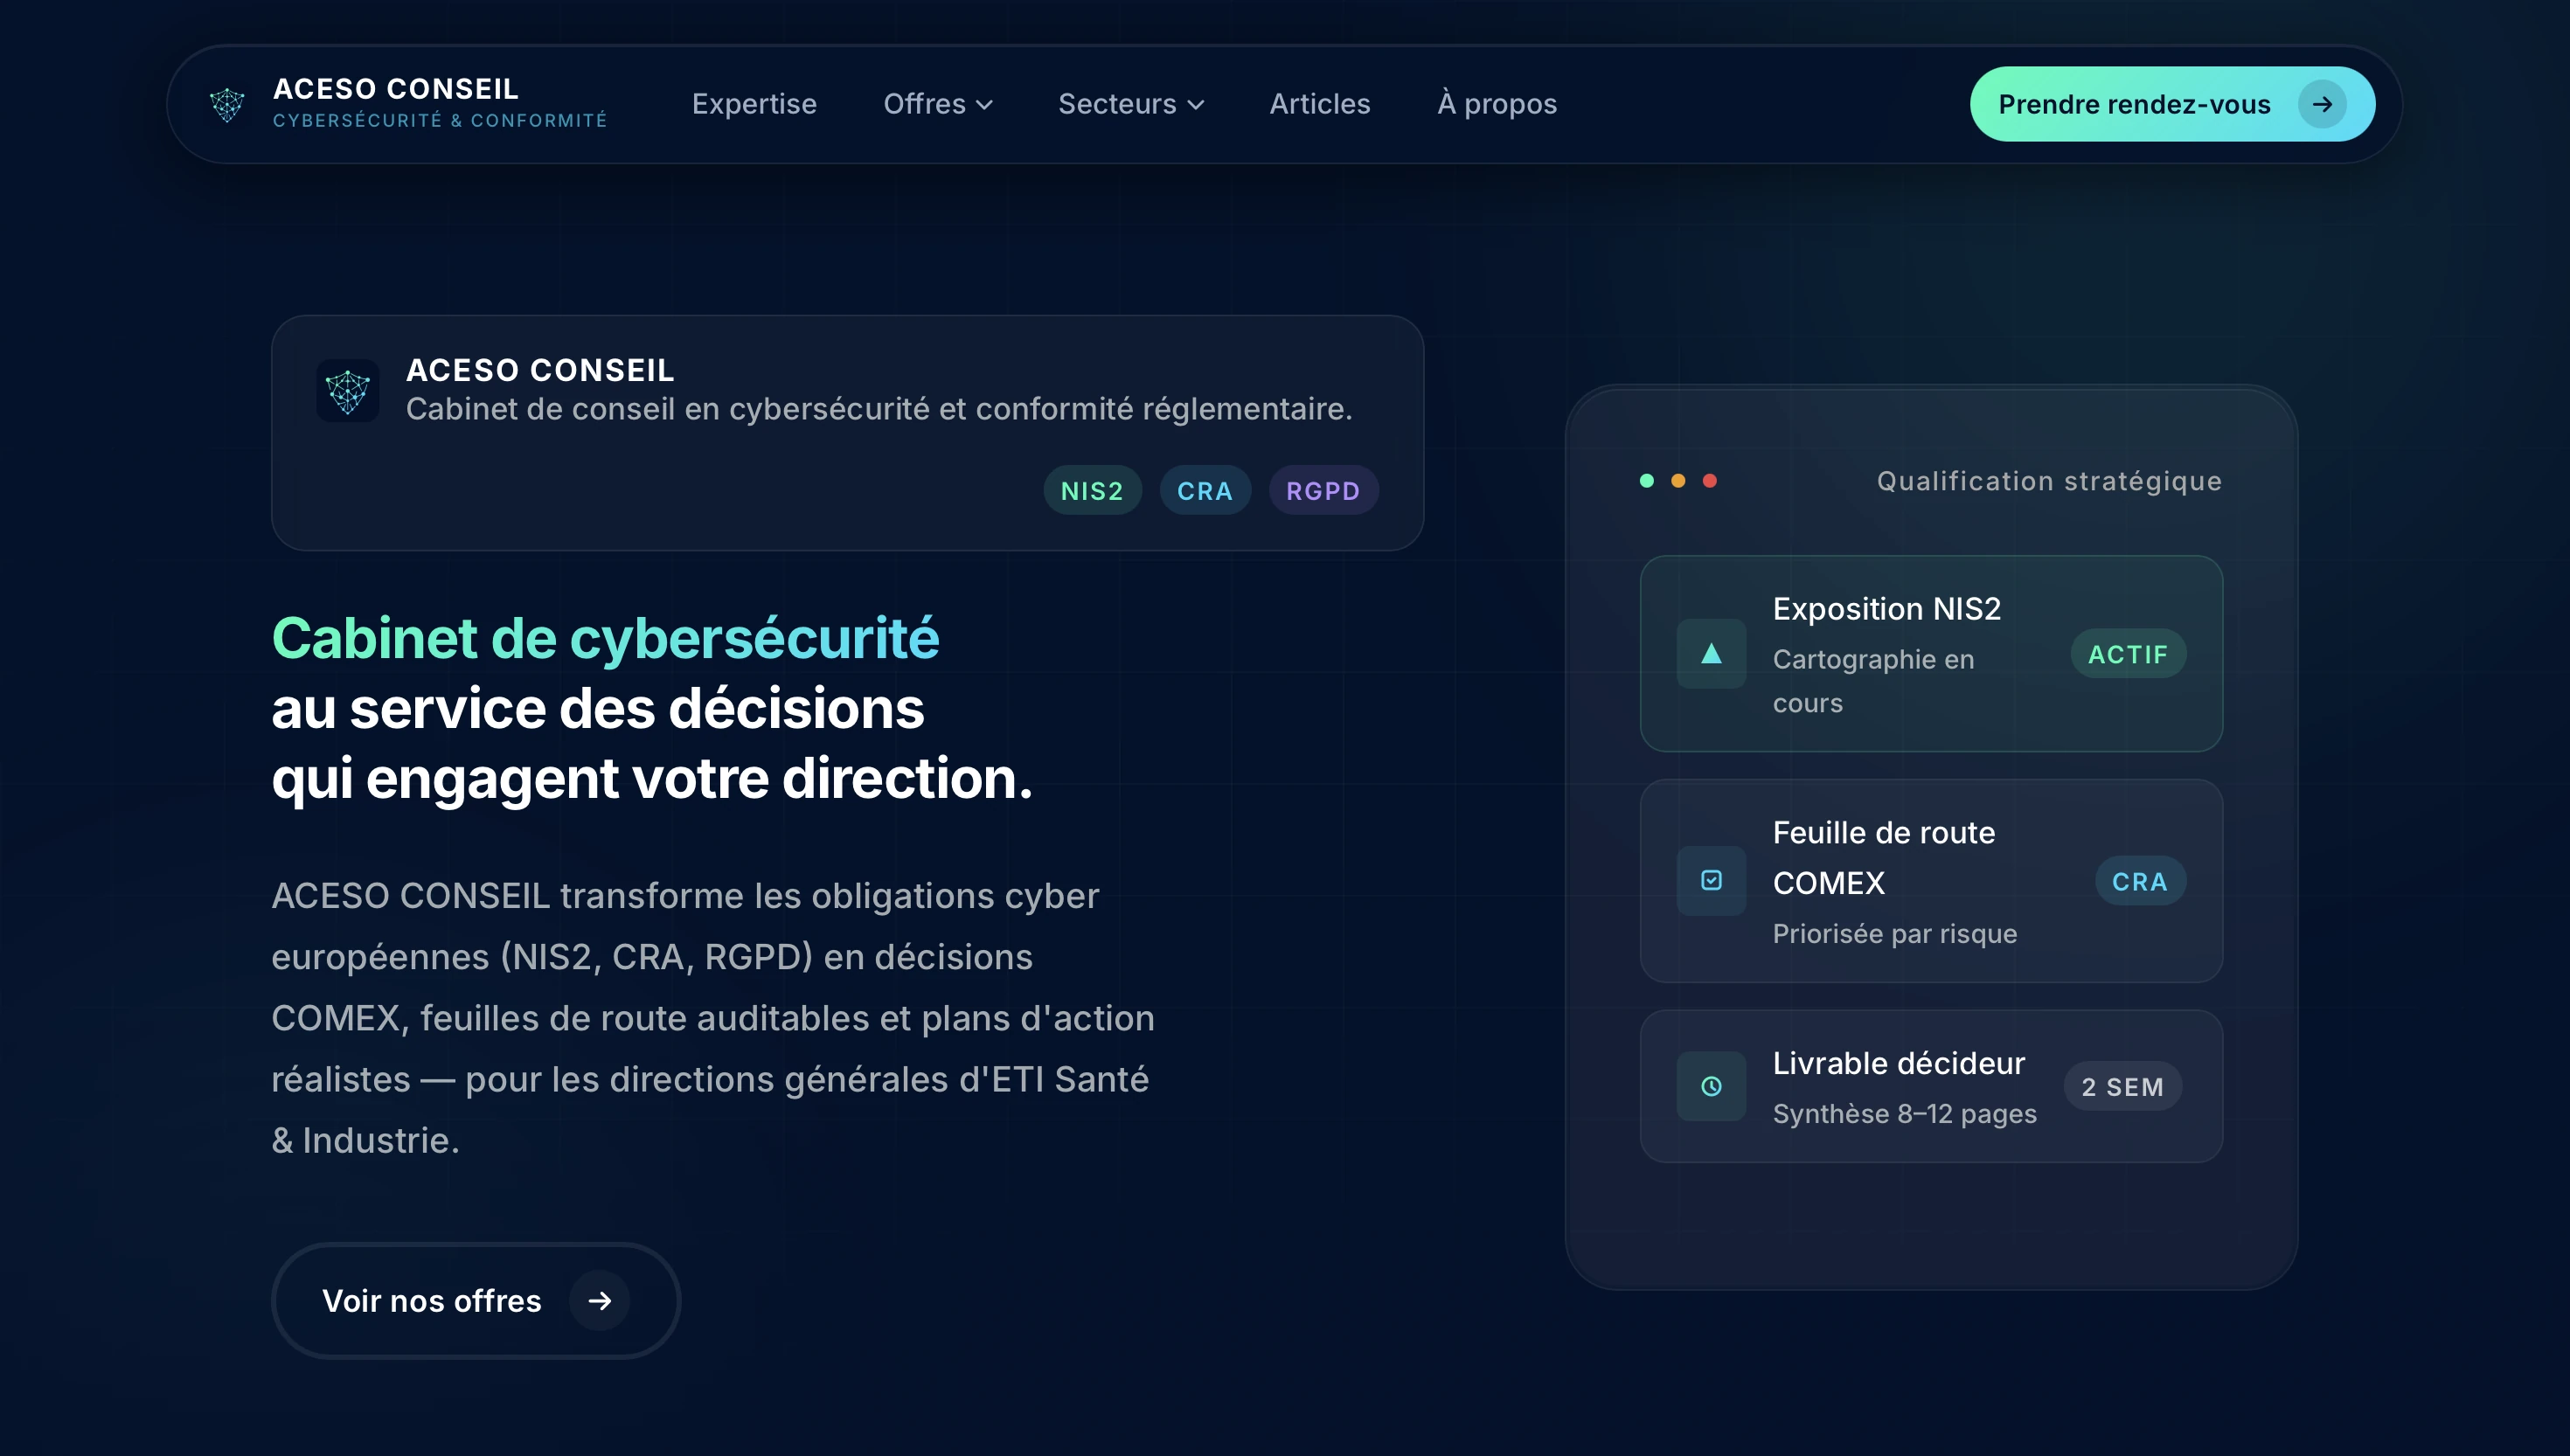Click 'Cartographie en cours' text
Viewport: 2570px width, 1456px height.
[x=1873, y=681]
